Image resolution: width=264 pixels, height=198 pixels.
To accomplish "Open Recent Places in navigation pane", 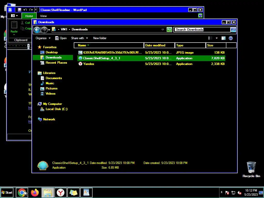I will (56, 63).
